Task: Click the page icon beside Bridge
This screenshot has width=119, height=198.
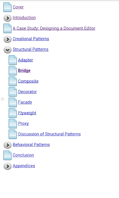Action: [x=13, y=71]
